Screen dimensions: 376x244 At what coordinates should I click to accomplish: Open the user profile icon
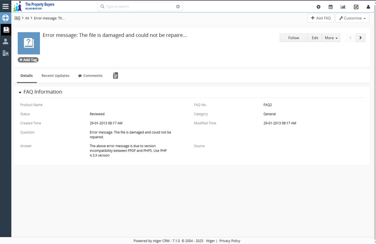[368, 7]
